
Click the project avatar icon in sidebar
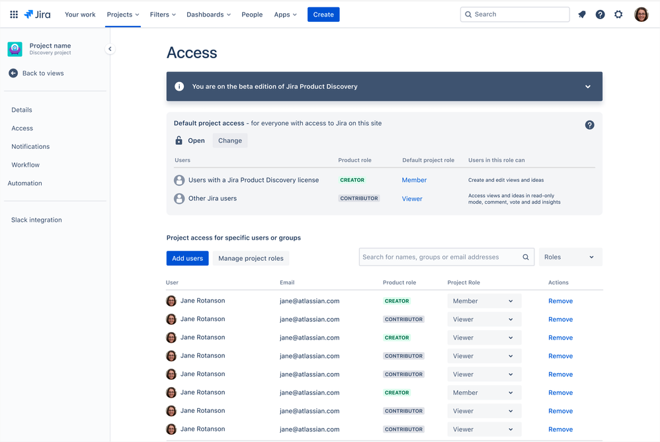(15, 49)
